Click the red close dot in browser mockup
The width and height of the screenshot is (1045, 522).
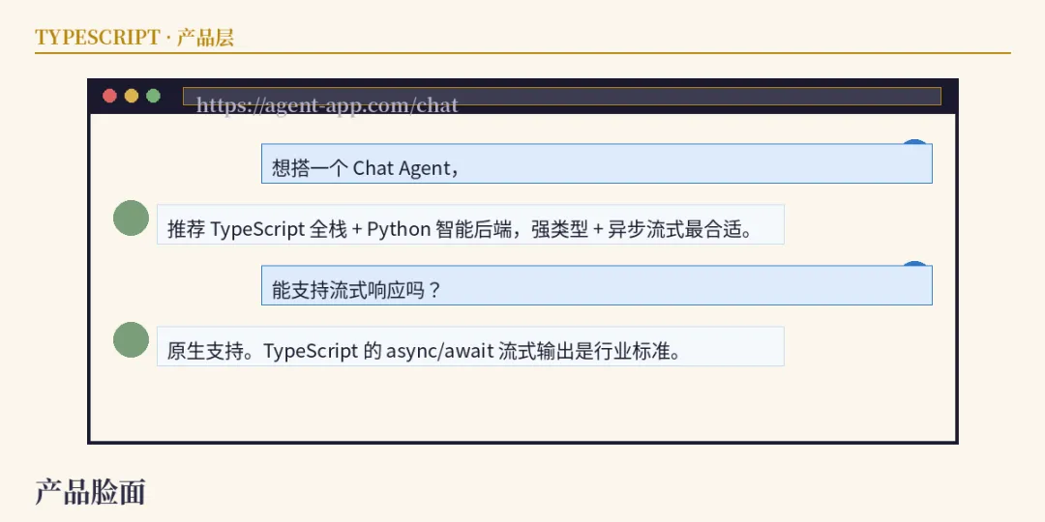[110, 96]
